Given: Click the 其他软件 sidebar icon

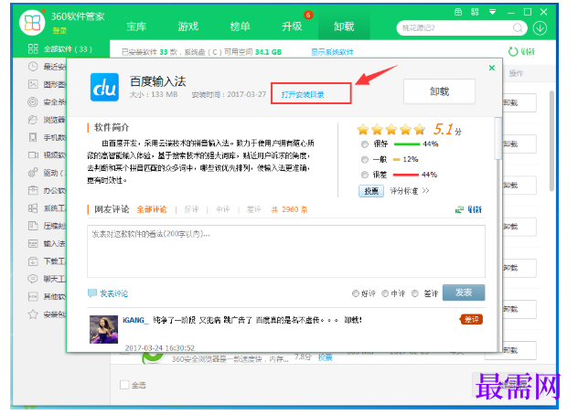Looking at the screenshot, I should (33, 296).
